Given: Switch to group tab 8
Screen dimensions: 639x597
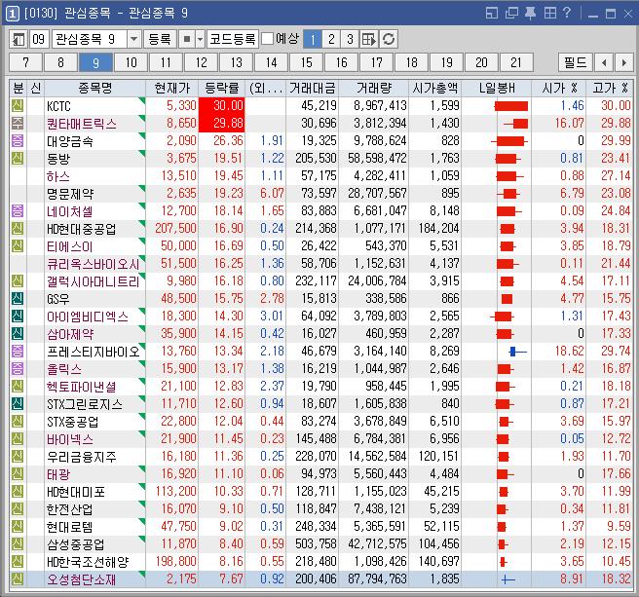Looking at the screenshot, I should [x=60, y=62].
